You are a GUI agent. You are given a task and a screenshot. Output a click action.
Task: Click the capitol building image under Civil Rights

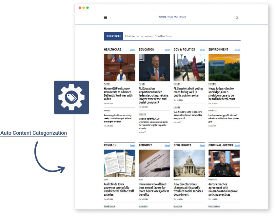(x=189, y=163)
